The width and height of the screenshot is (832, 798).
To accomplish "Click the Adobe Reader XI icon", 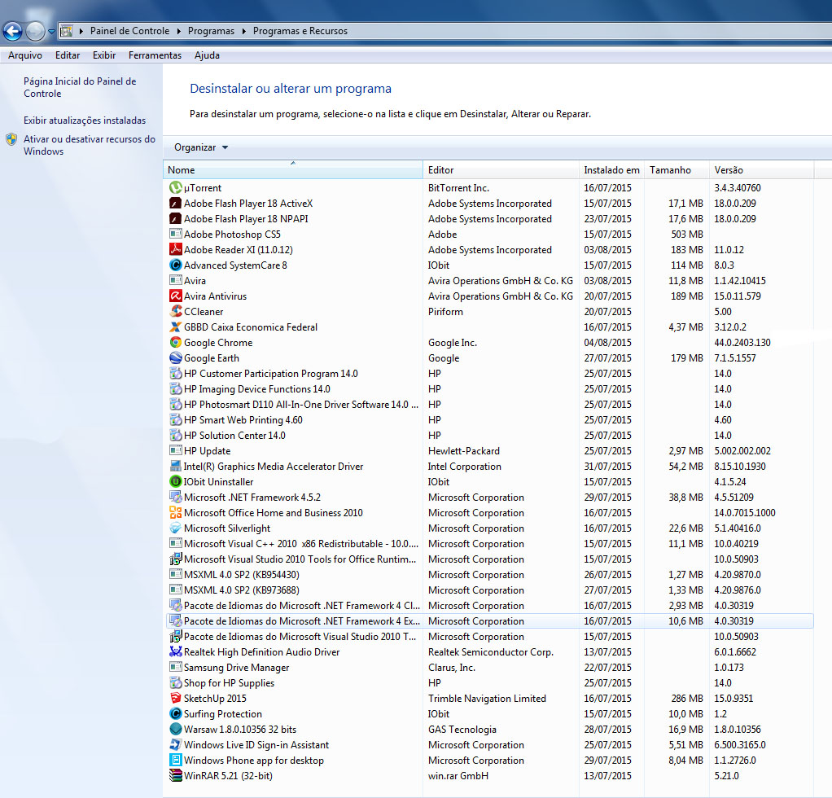I will [175, 249].
